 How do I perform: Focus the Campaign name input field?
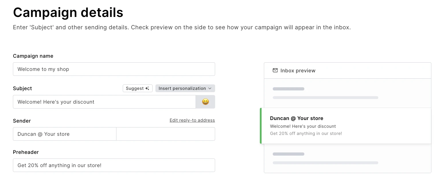(x=114, y=69)
